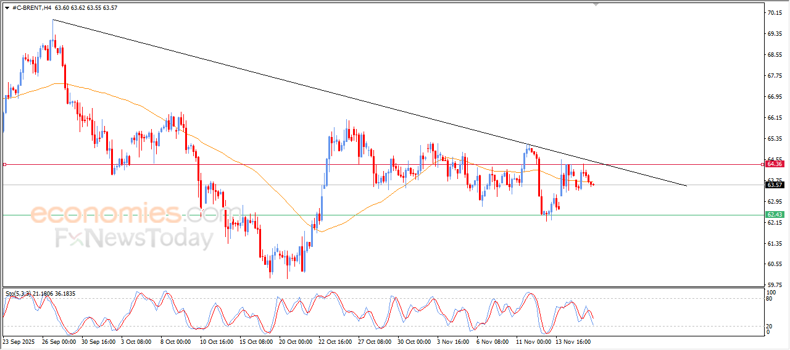Click the 80 level label in stochastic panel
Screen dimensions: 790x350
coord(768,299)
